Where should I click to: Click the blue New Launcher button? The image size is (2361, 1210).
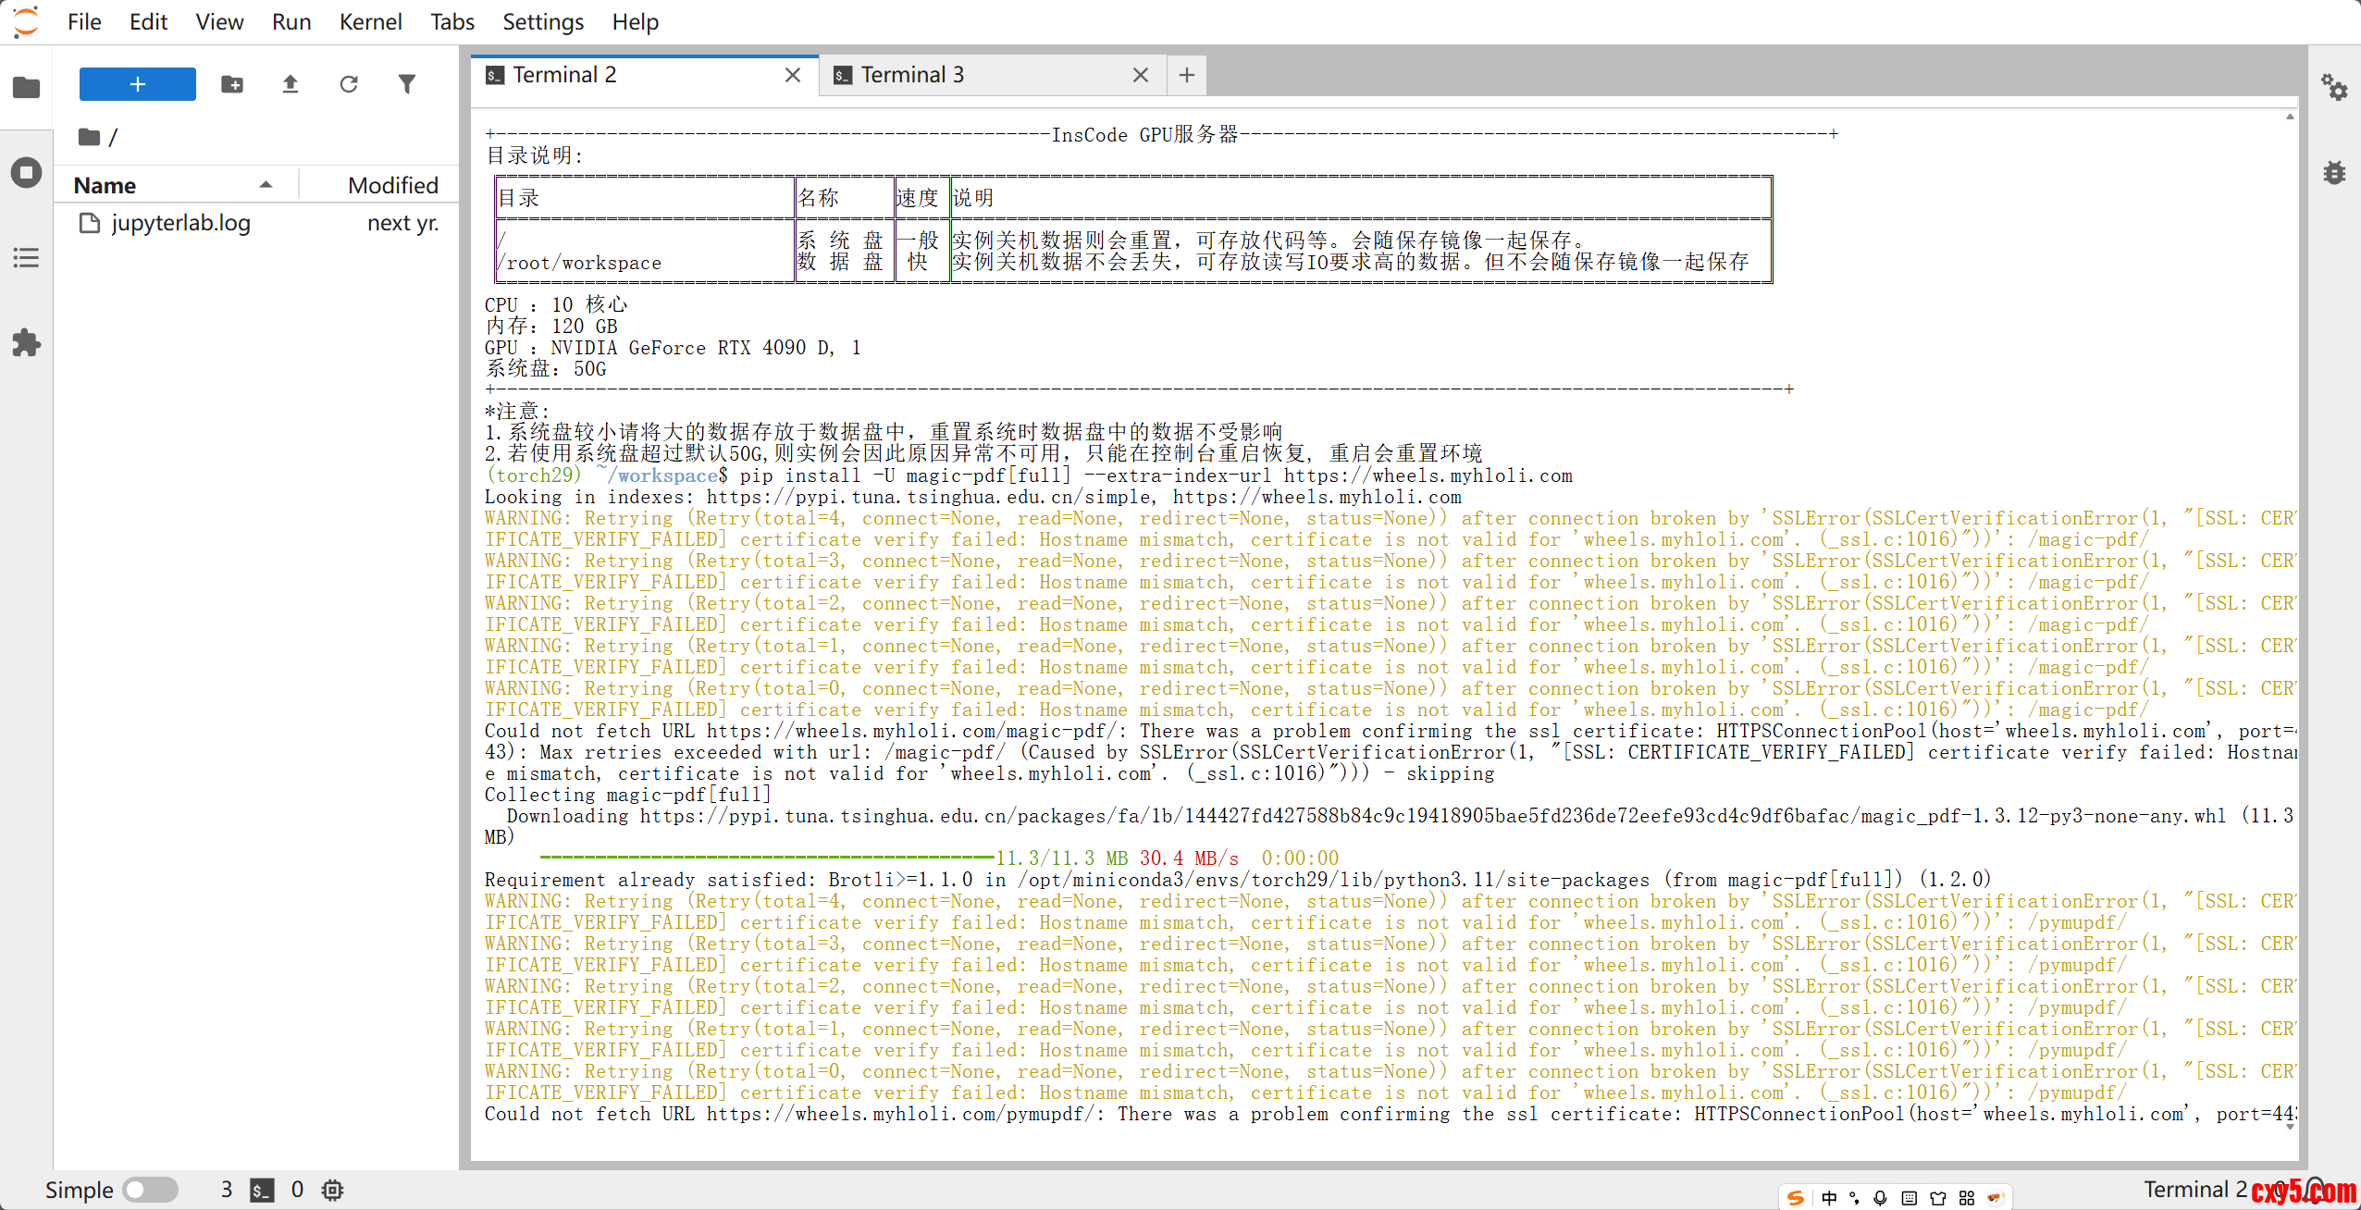[138, 84]
